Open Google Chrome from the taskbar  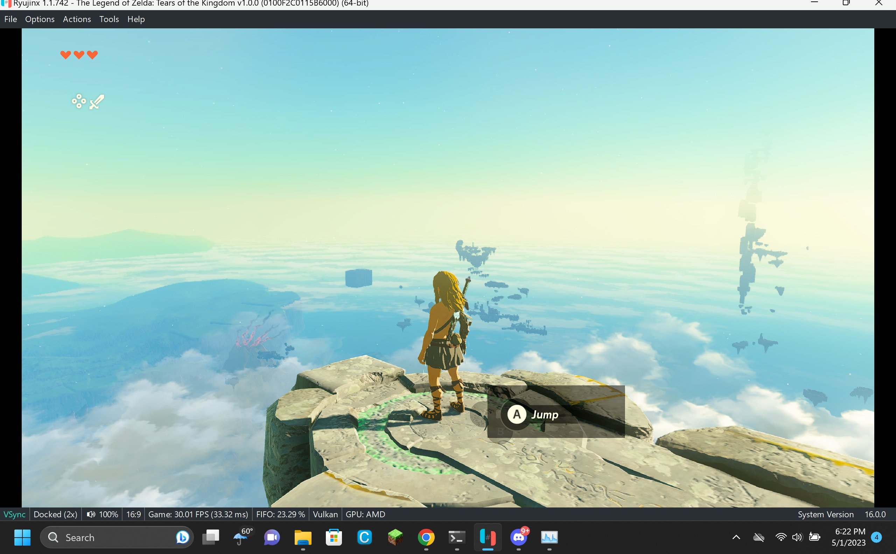click(426, 538)
